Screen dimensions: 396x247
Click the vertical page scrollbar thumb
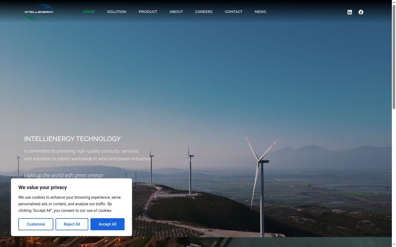(394, 57)
